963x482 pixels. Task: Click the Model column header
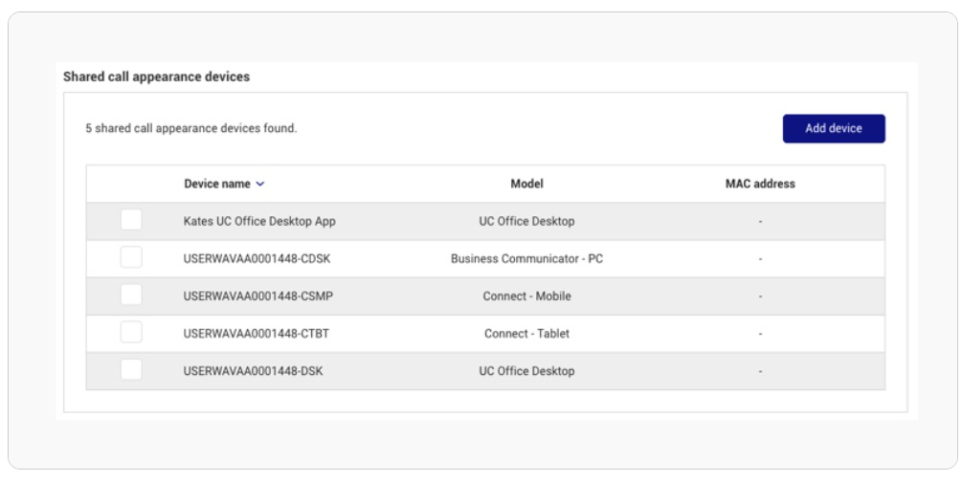coord(526,184)
